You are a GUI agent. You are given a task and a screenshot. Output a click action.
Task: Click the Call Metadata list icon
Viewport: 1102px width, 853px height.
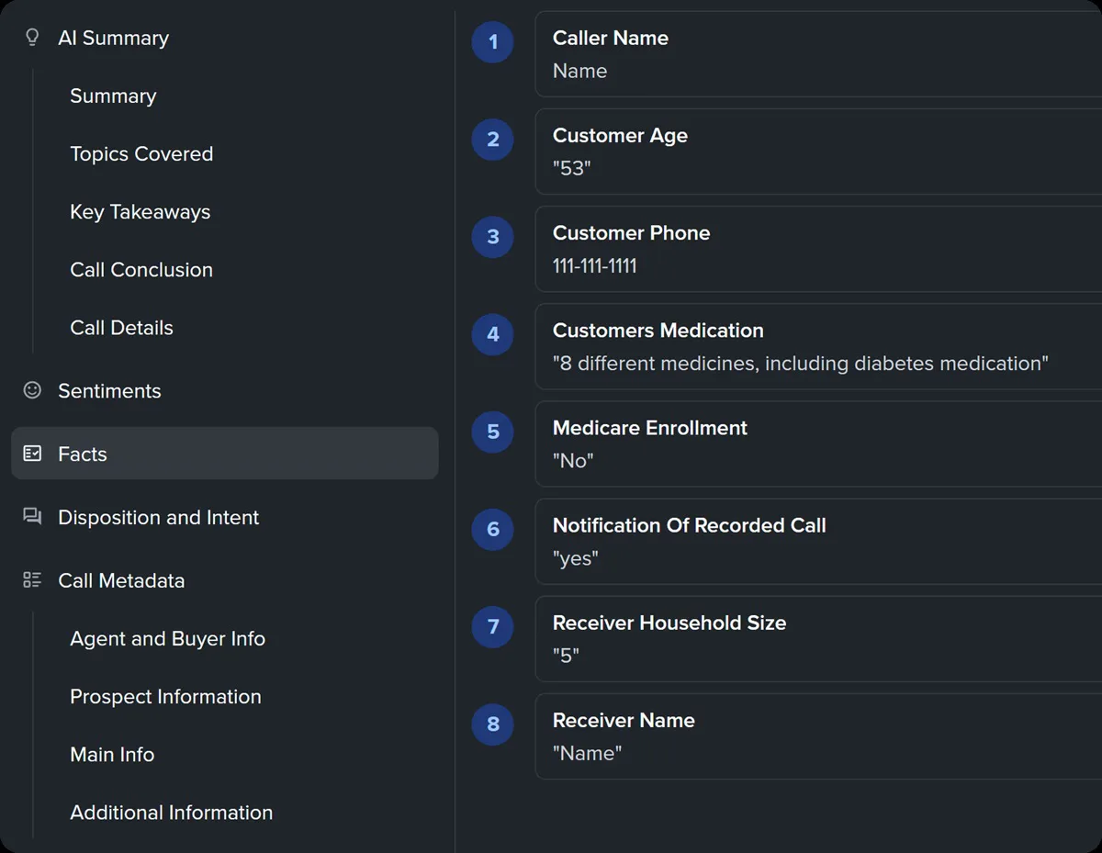[32, 580]
